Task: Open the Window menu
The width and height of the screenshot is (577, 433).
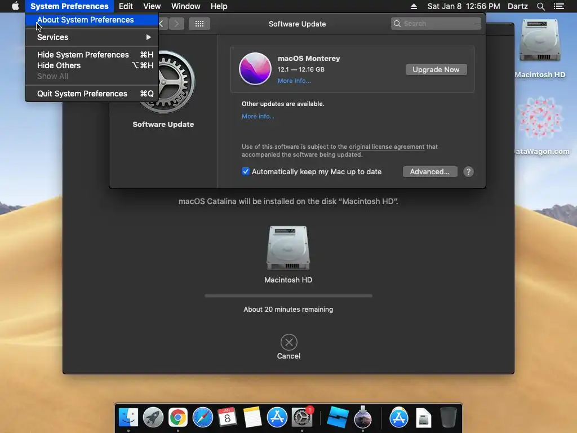Action: coord(185,6)
